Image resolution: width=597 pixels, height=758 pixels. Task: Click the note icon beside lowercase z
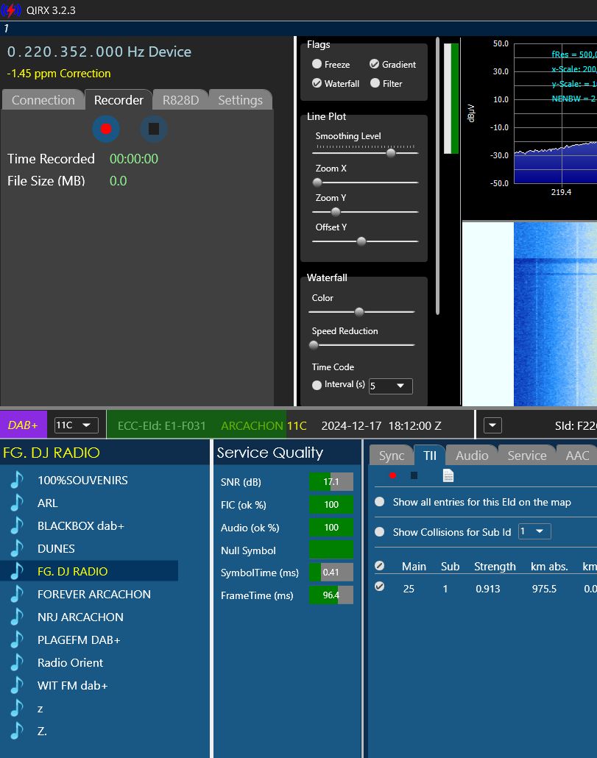coord(17,708)
